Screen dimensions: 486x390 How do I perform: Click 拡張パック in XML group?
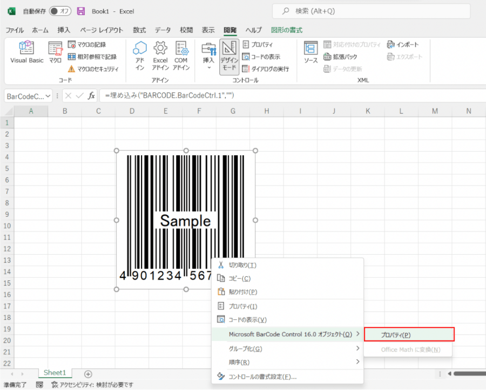340,57
